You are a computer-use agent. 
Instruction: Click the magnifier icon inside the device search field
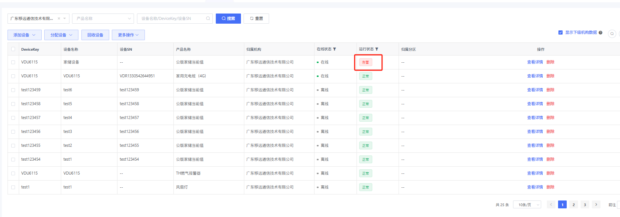[x=208, y=18]
